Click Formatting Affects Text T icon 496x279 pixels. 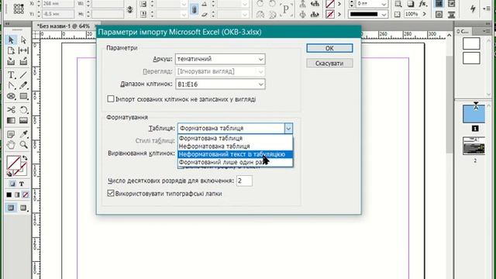click(22, 184)
